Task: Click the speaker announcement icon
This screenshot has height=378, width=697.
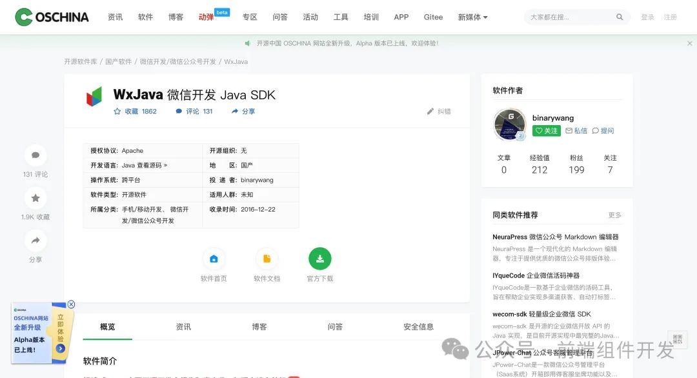Action: click(x=248, y=43)
